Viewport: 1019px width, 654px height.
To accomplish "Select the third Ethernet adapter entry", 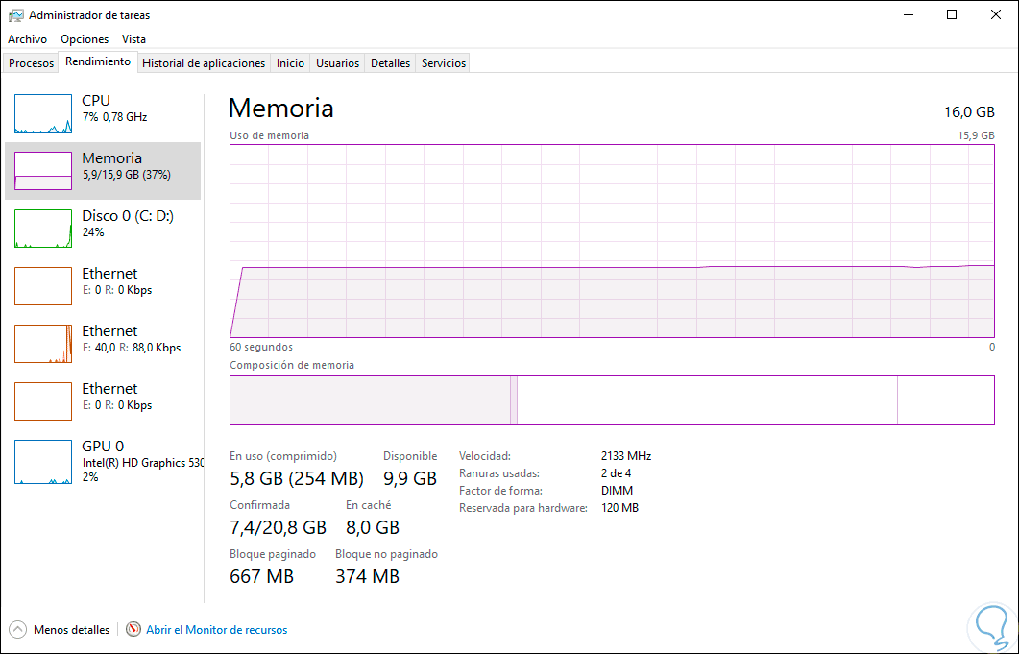I will click(x=43, y=401).
